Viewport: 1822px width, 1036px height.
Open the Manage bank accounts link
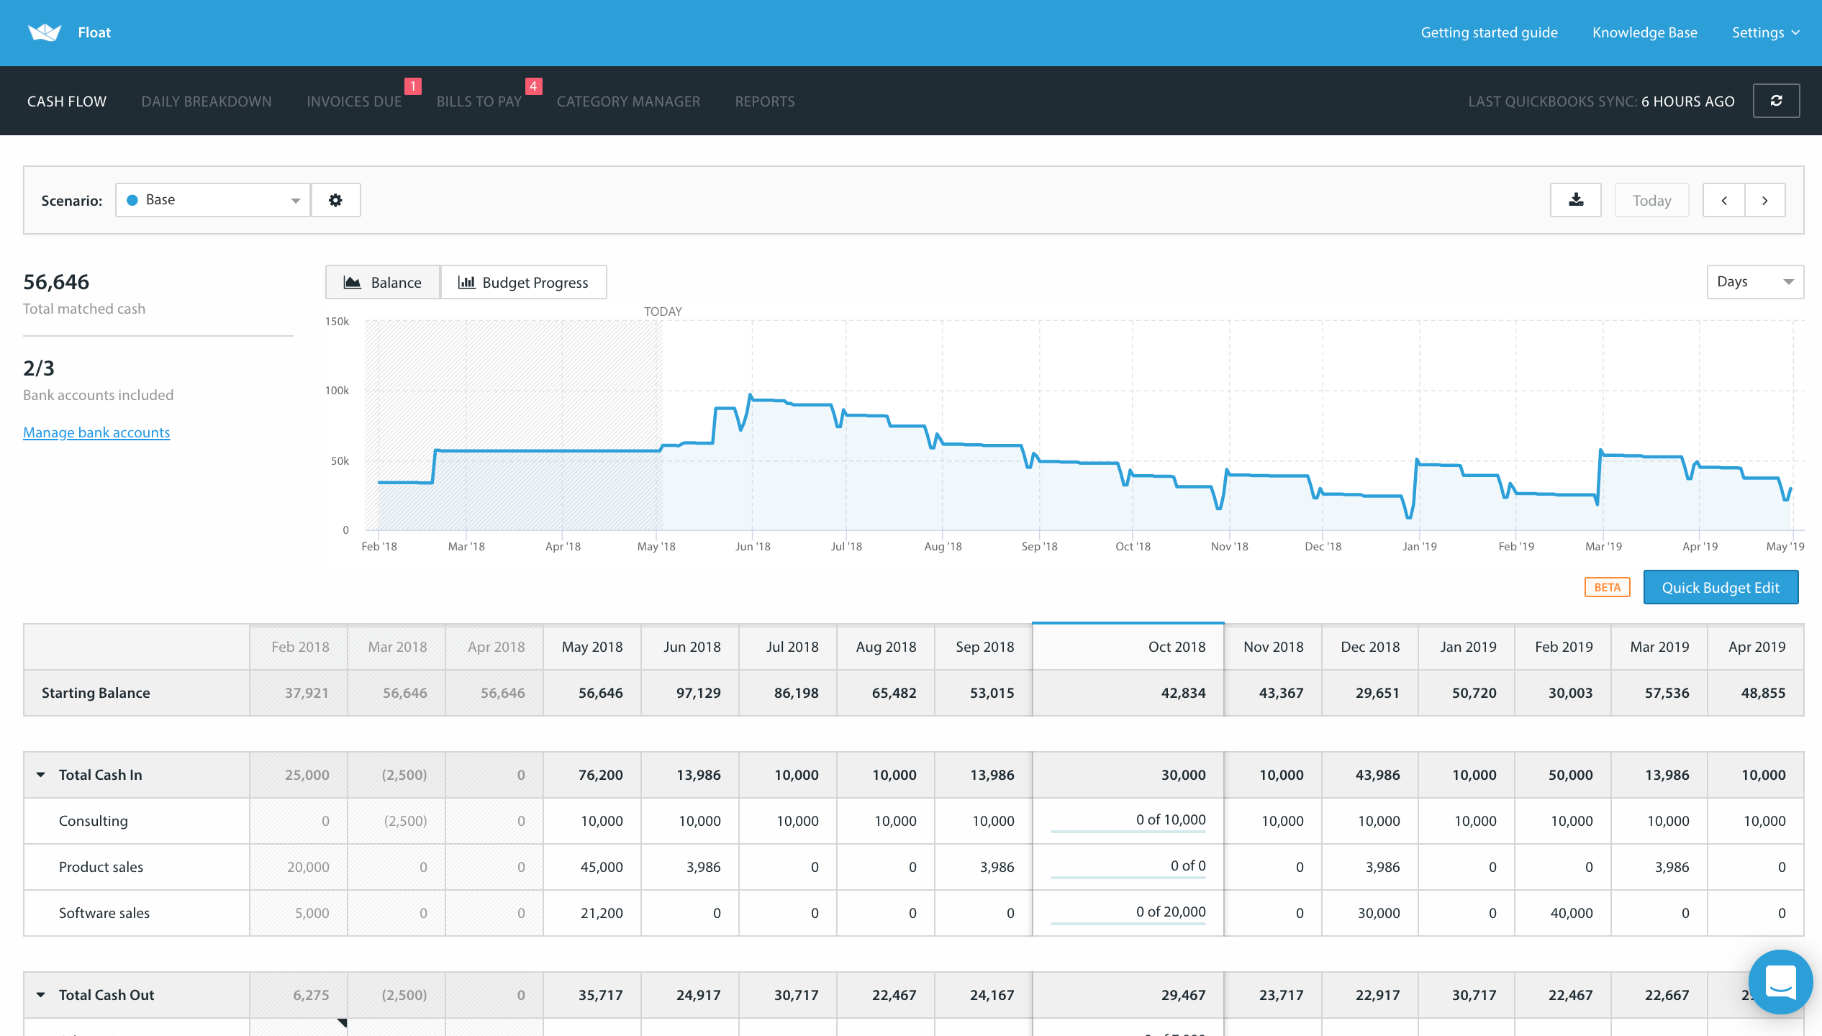pyautogui.click(x=96, y=432)
